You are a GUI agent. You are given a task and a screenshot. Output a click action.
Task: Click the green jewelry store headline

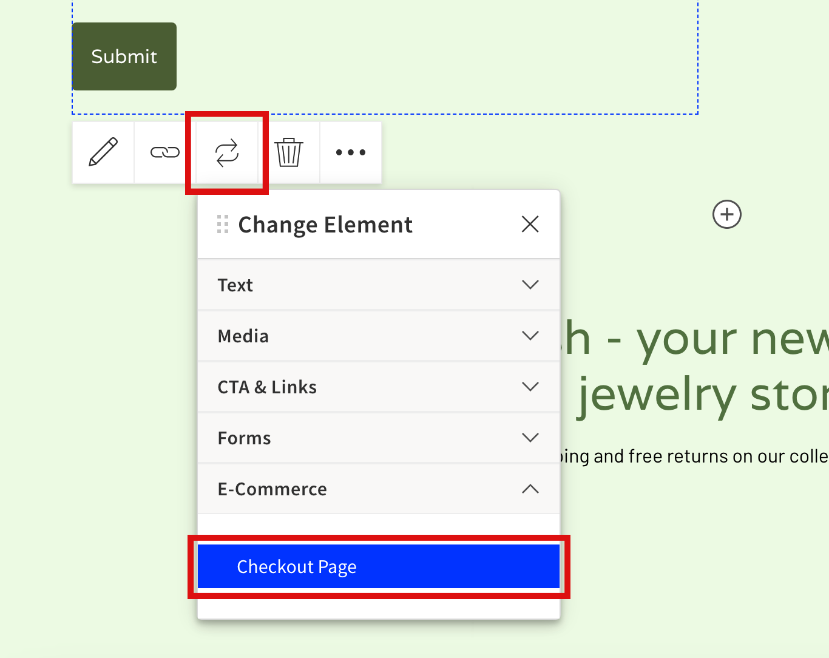[698, 395]
